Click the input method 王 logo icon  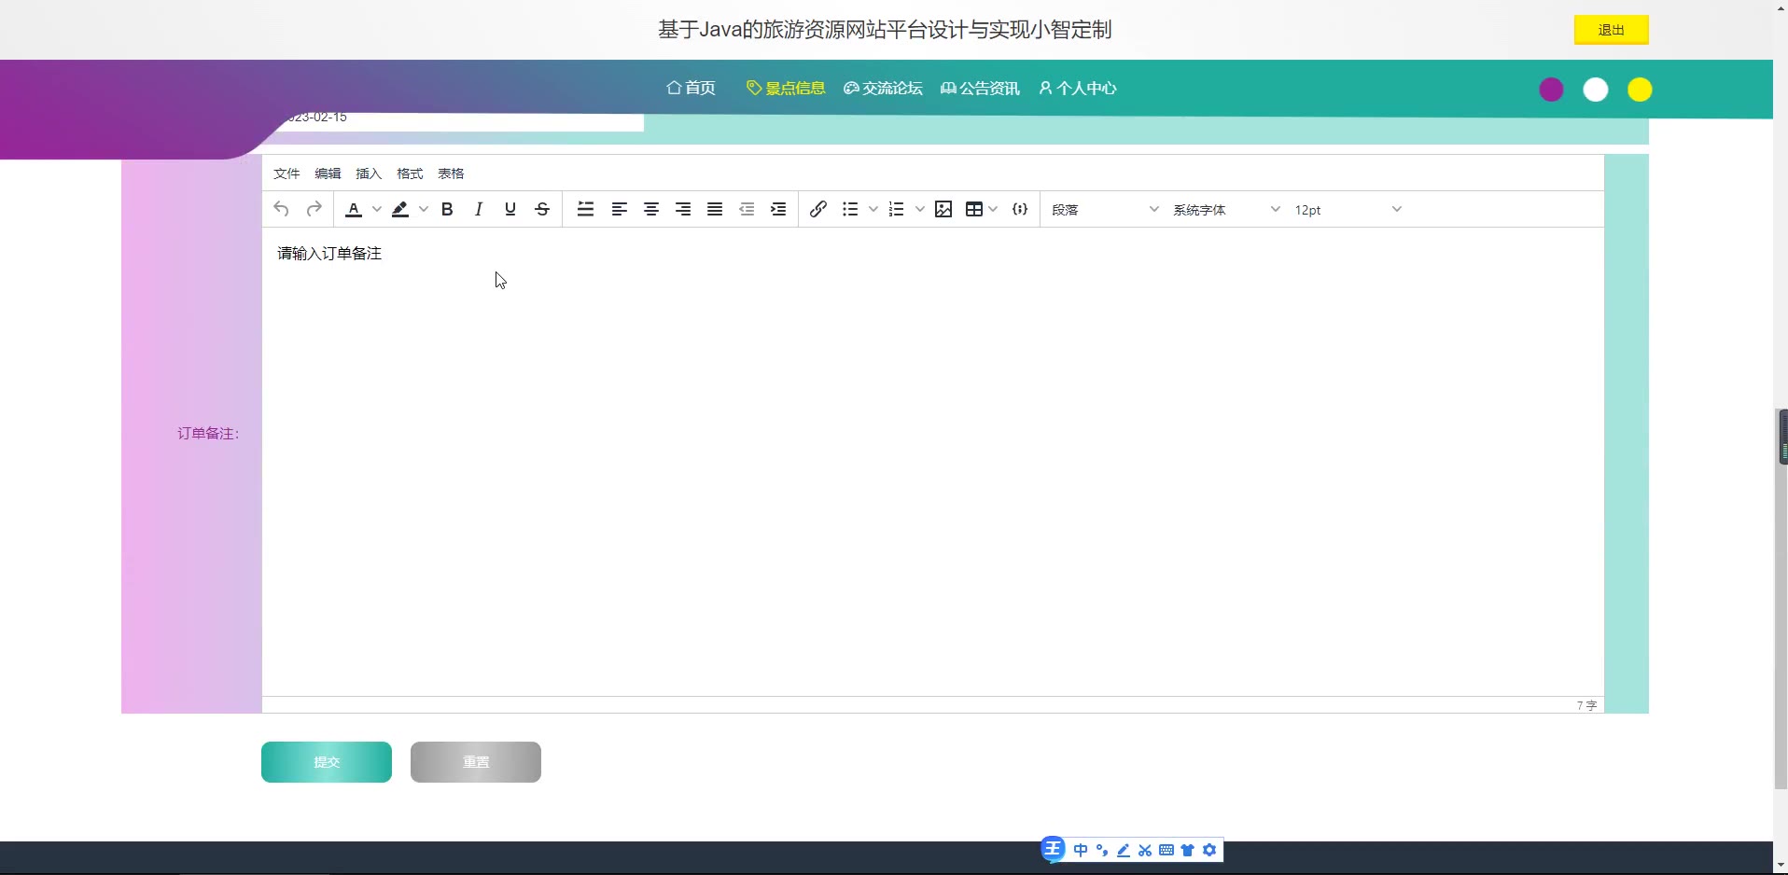1053,849
